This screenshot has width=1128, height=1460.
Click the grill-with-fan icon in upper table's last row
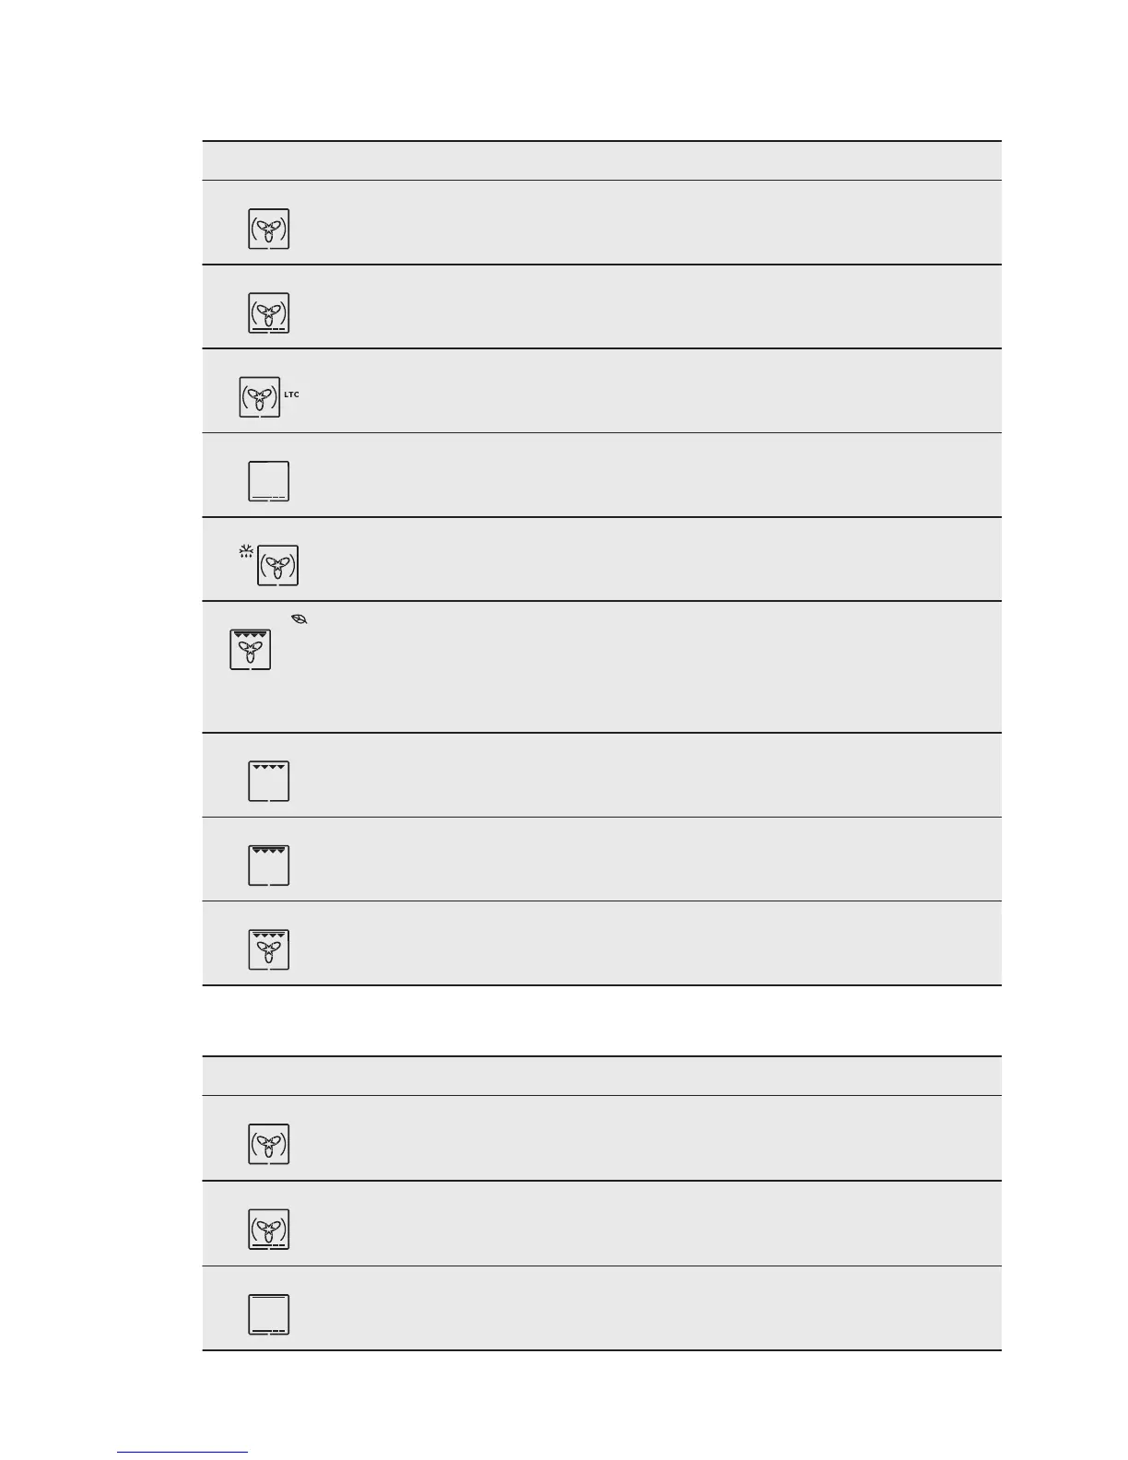tap(268, 949)
